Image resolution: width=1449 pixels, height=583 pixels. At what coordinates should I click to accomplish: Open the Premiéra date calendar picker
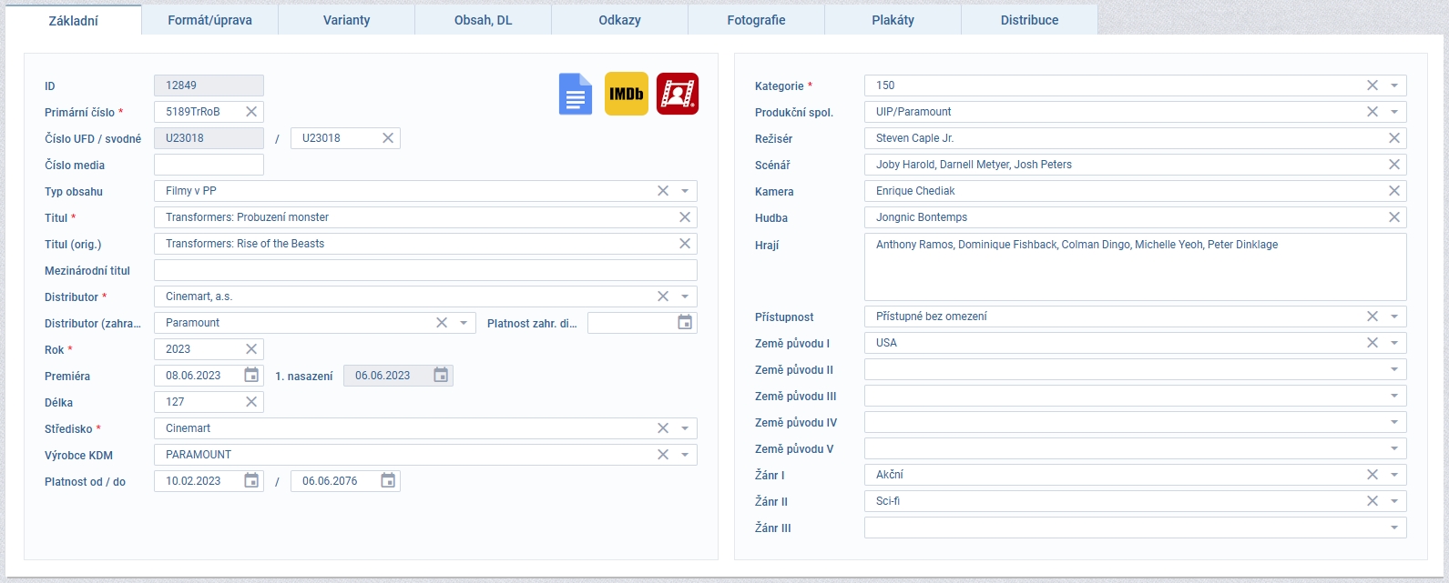click(251, 376)
